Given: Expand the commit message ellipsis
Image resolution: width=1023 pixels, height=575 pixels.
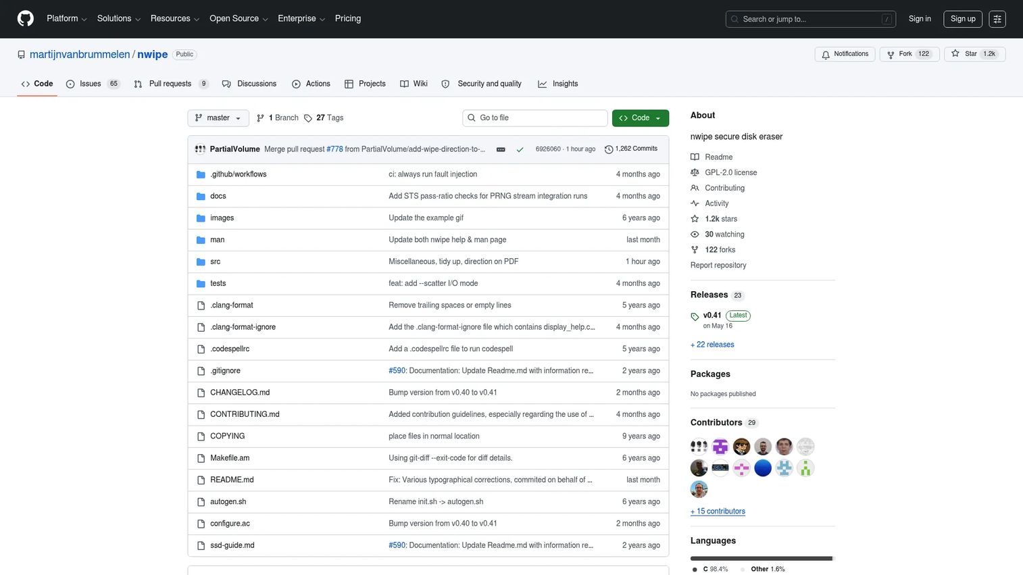Looking at the screenshot, I should pos(501,149).
